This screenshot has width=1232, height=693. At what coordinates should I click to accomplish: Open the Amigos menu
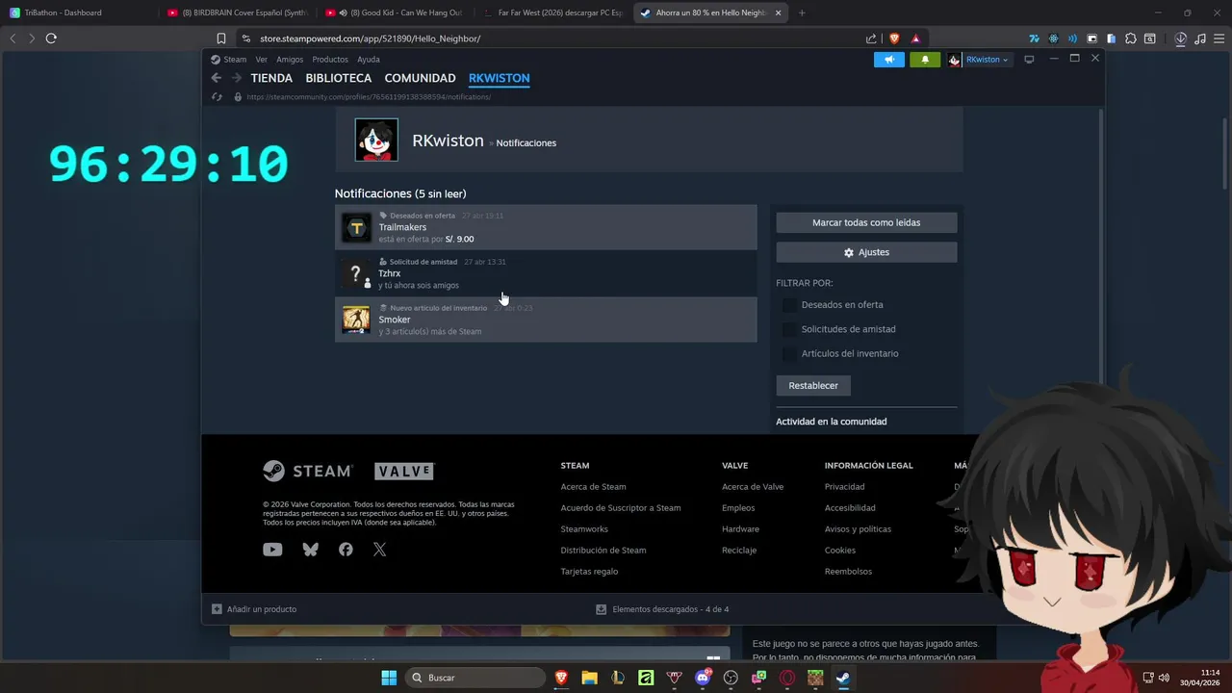[x=290, y=60]
